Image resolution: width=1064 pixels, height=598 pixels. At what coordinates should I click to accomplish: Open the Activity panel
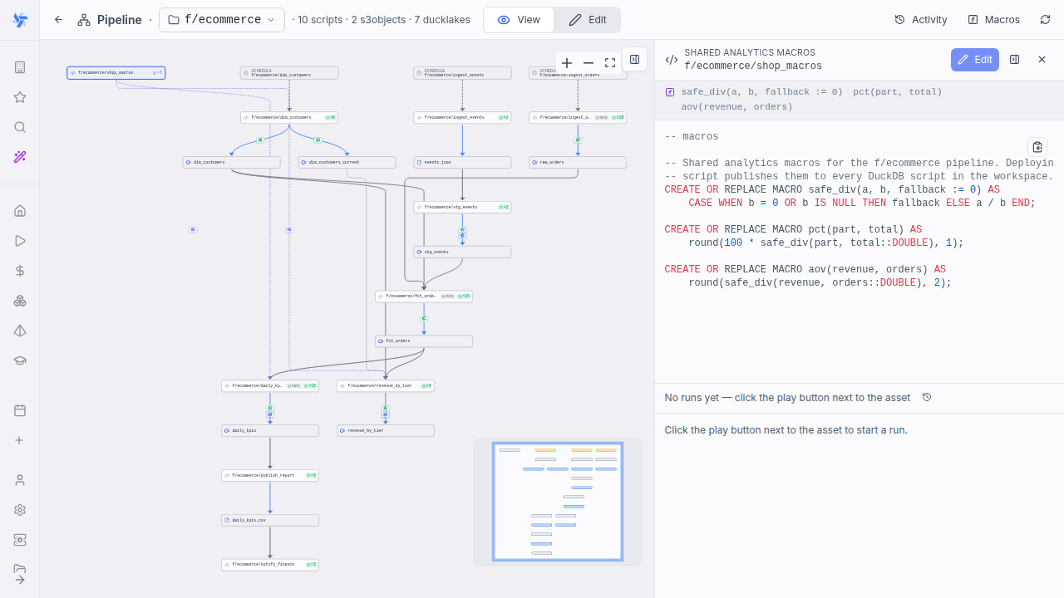point(921,20)
